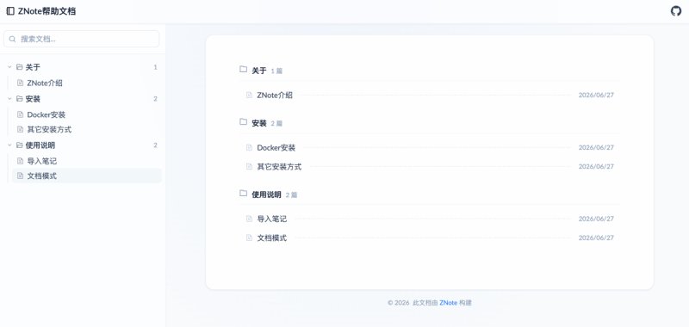The image size is (689, 327).
Task: Click the 1 篇 count beside 关于
Action: (x=276, y=71)
